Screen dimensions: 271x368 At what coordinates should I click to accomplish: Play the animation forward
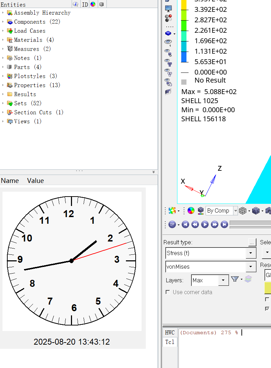tap(205, 225)
